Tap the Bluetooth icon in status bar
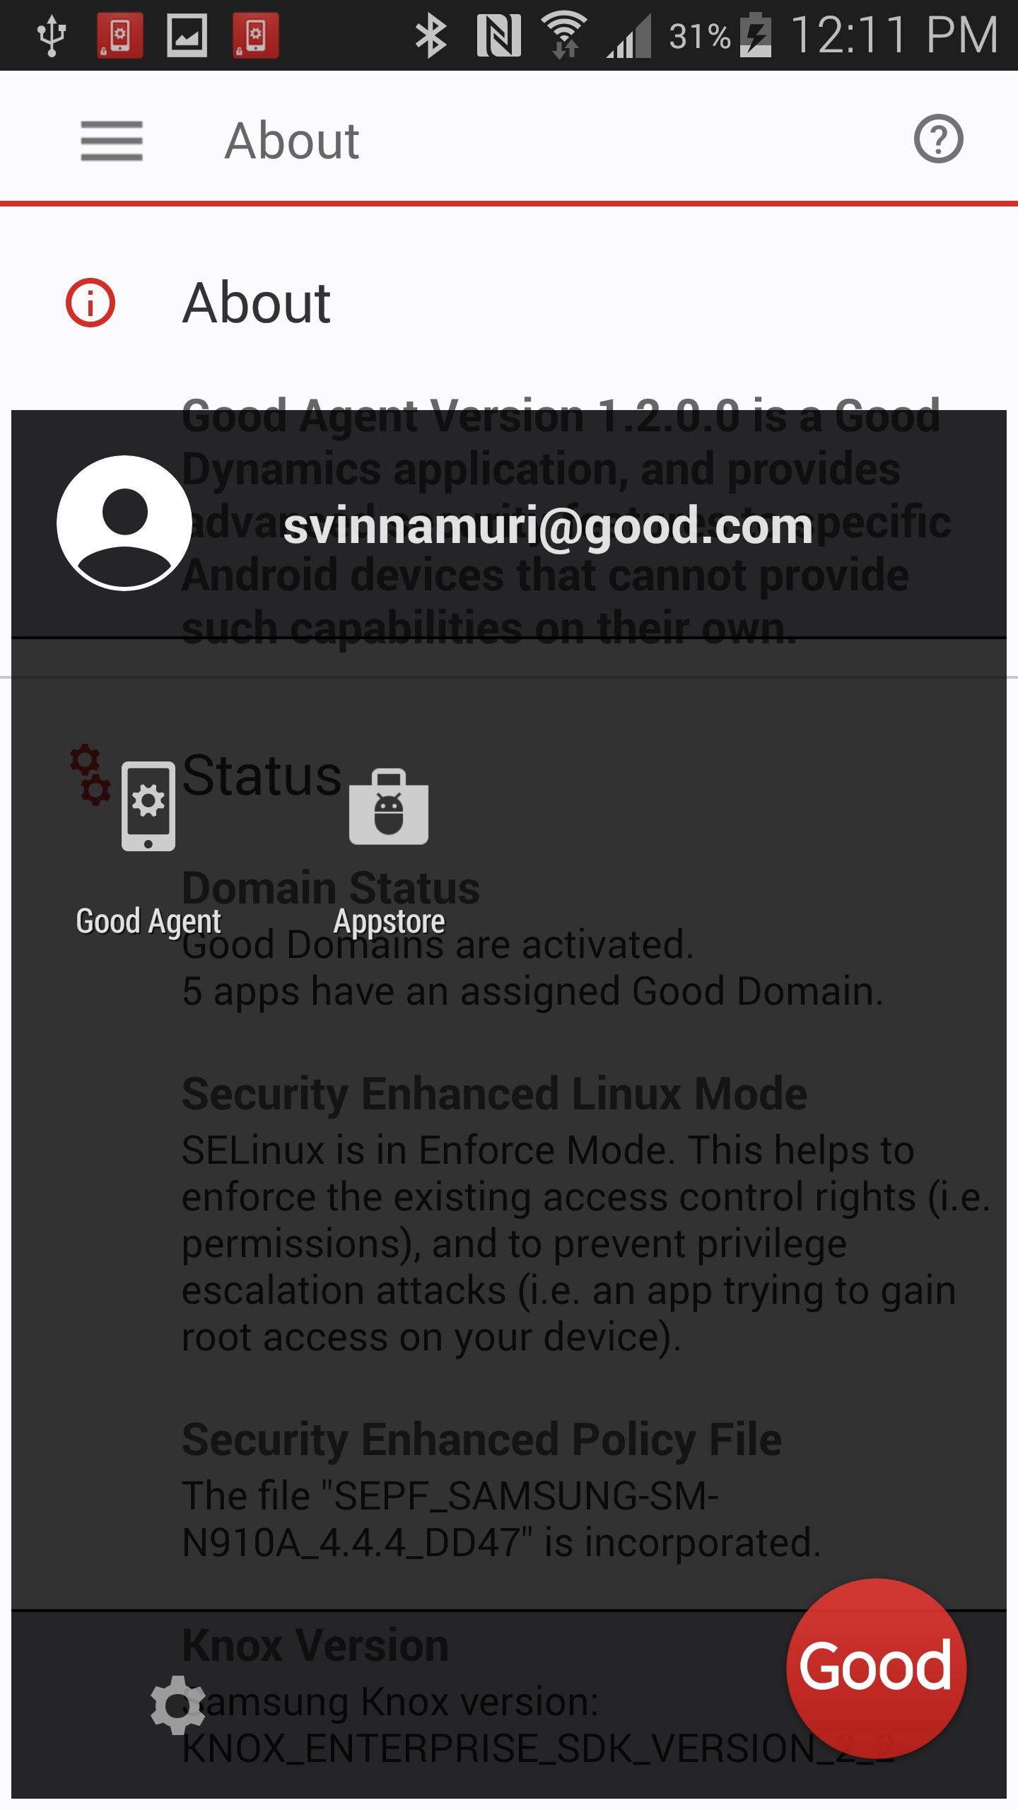Image resolution: width=1018 pixels, height=1810 pixels. coord(431,36)
